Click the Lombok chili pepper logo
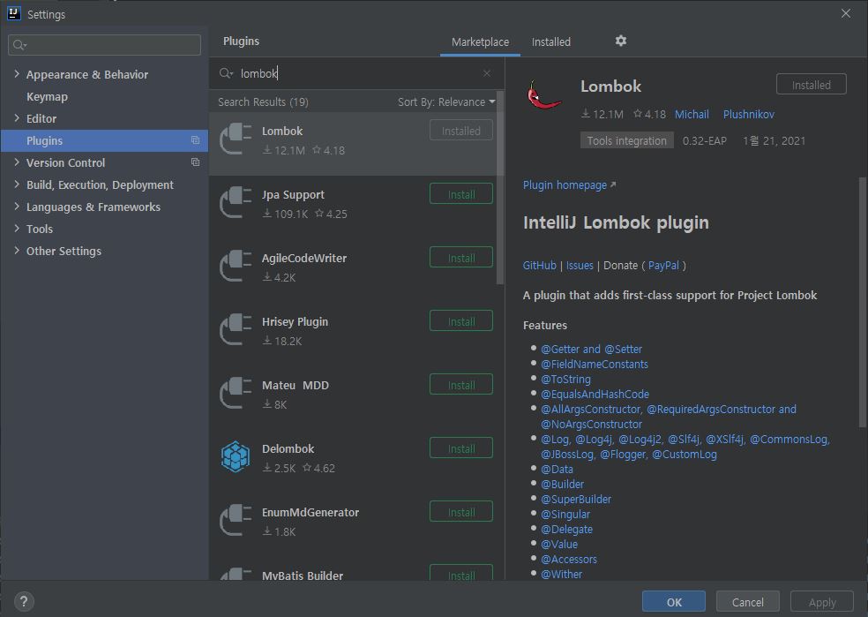868x617 pixels. tap(544, 96)
